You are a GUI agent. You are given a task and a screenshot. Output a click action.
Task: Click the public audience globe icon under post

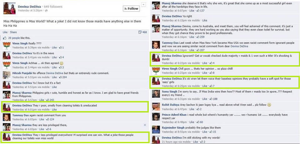46,11
